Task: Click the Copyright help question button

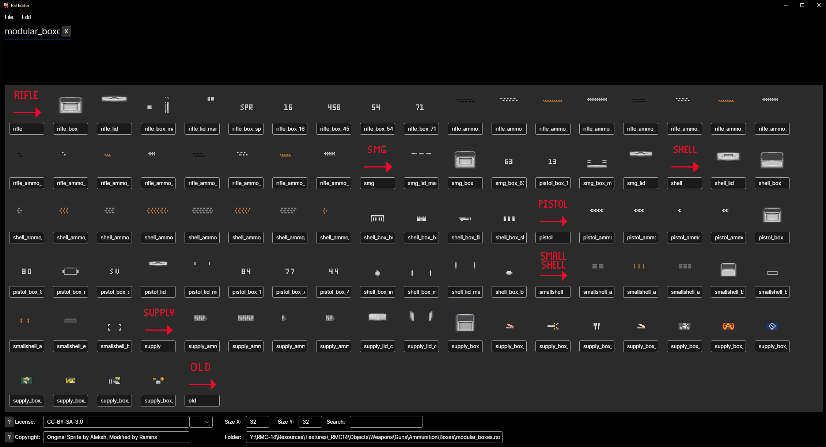Action: (x=9, y=437)
